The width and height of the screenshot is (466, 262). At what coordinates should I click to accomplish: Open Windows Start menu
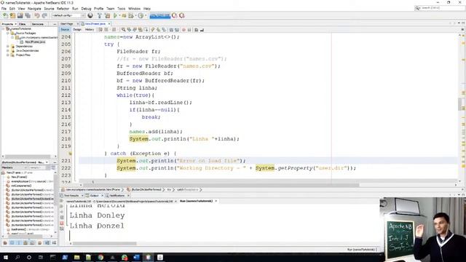[x=5, y=257]
